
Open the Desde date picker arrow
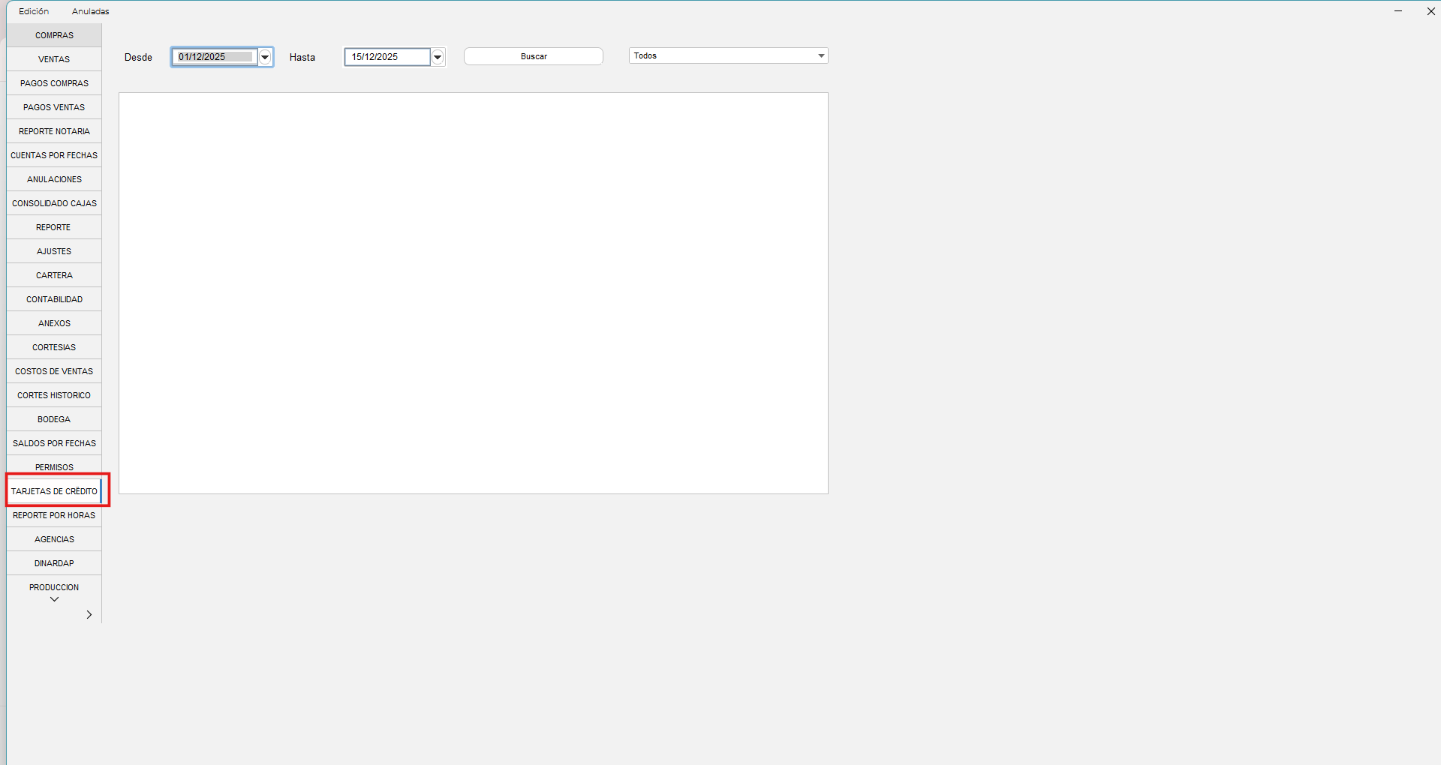264,56
